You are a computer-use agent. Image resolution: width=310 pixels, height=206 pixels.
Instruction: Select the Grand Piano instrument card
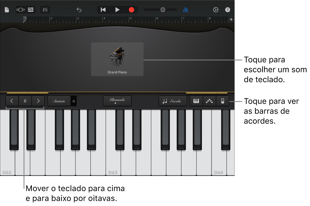pos(117,59)
